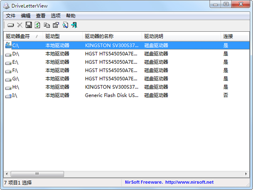Select the I:\ drive letter text

(x=15, y=95)
